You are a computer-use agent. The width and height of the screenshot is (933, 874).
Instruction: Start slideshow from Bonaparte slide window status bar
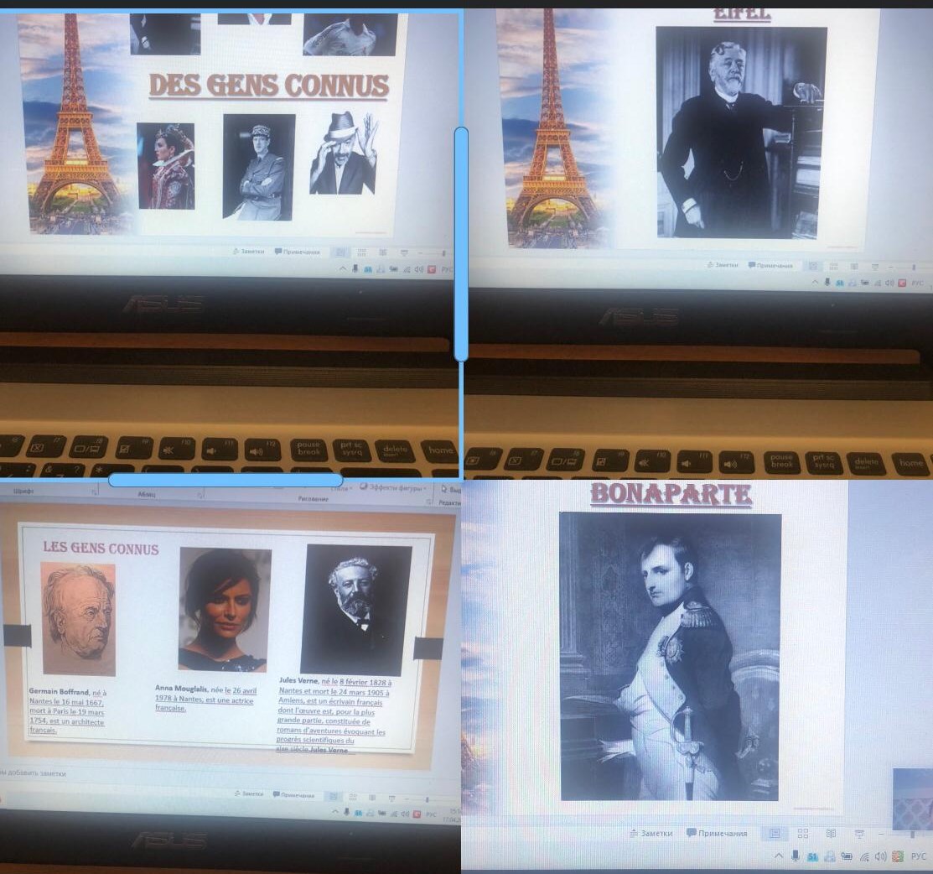click(x=859, y=834)
